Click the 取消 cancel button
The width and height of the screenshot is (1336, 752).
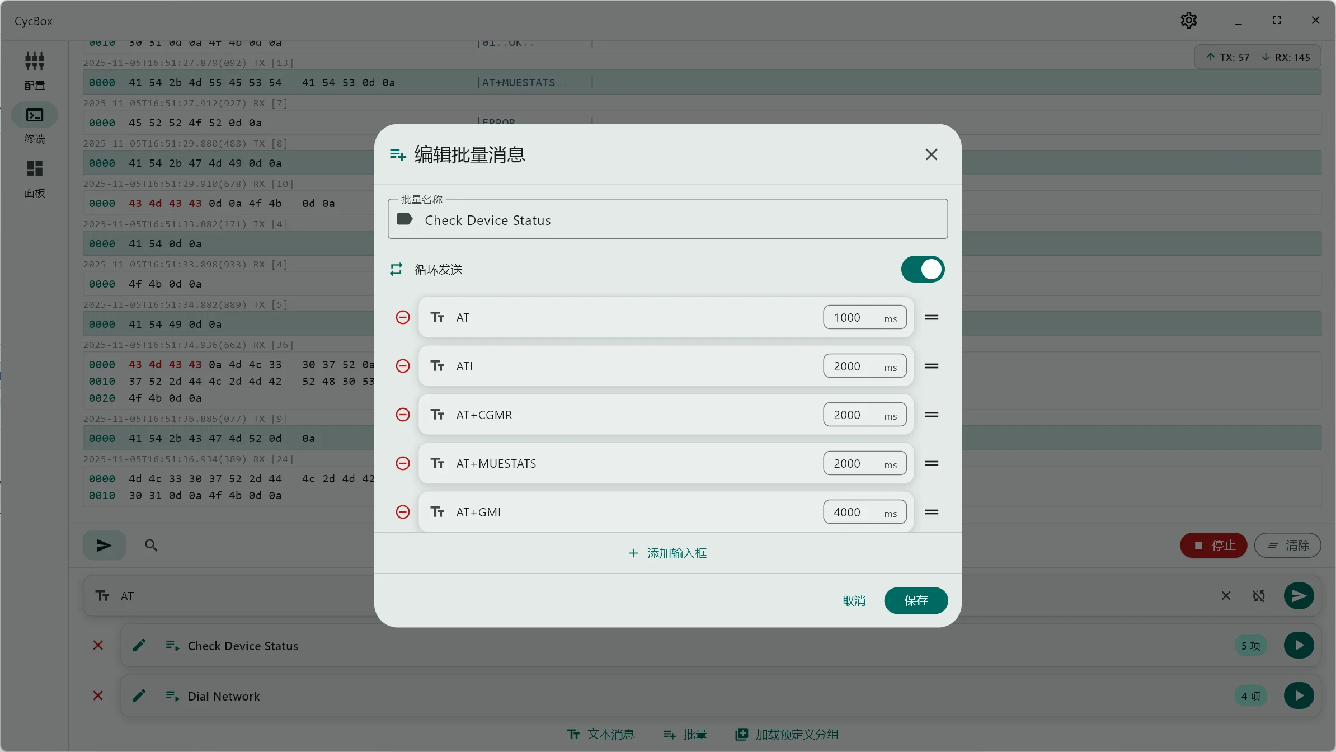point(854,600)
